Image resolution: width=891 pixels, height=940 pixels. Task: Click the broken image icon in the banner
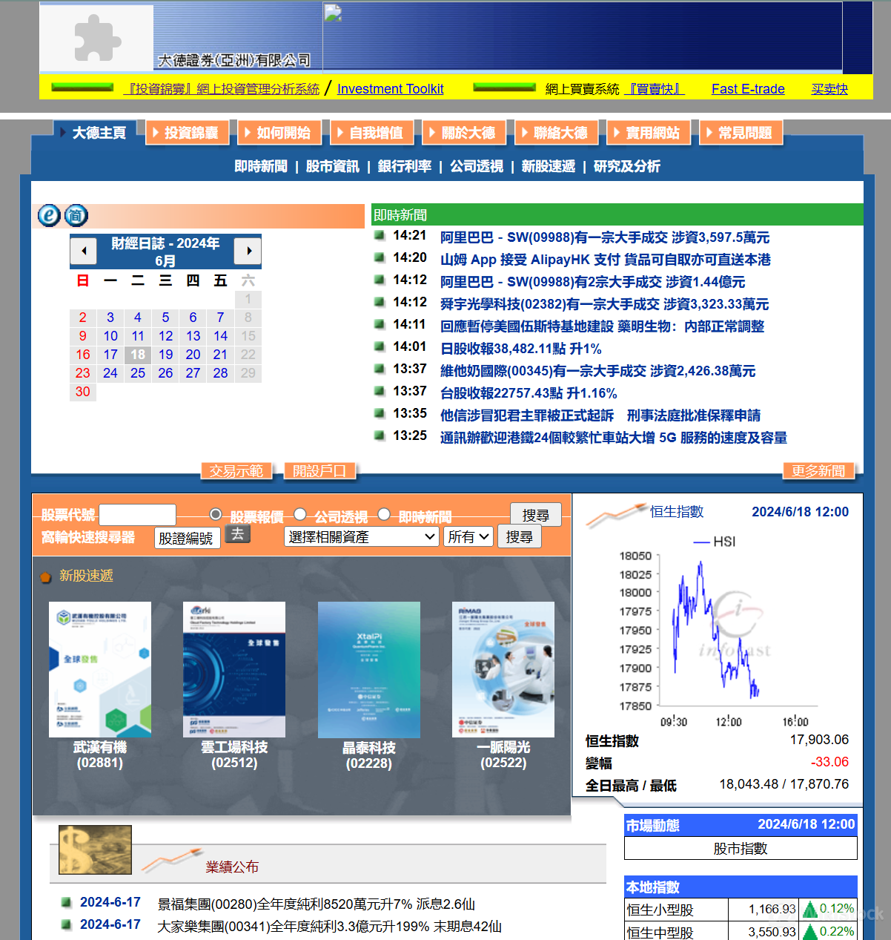click(x=333, y=13)
